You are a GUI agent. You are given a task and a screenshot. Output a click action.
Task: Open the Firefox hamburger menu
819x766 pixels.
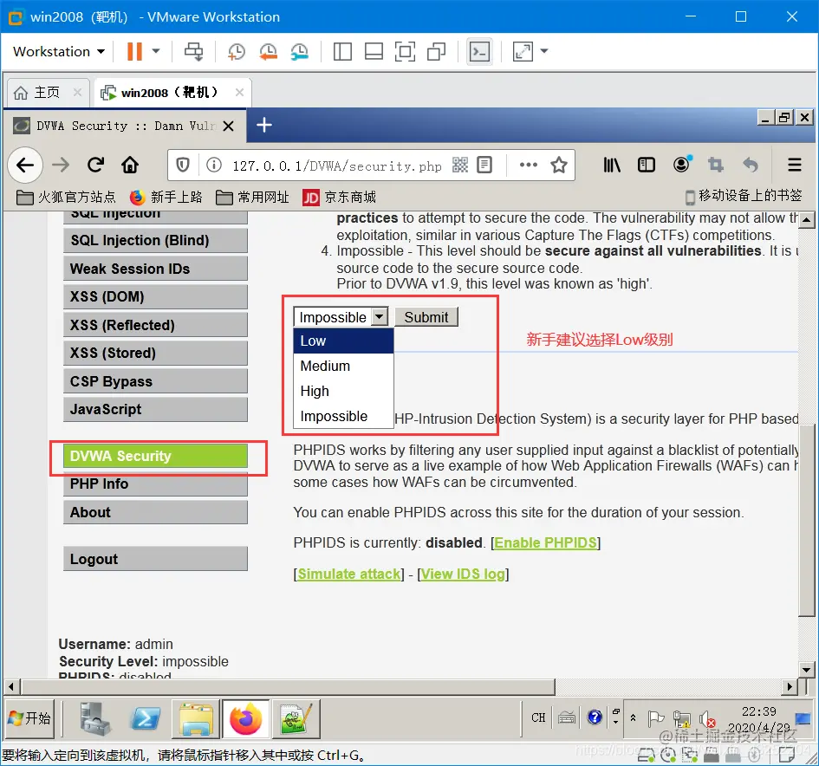[795, 165]
